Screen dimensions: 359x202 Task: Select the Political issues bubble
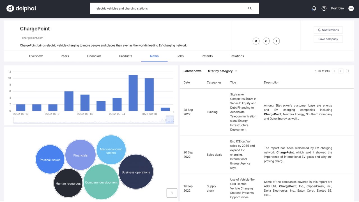click(50, 160)
